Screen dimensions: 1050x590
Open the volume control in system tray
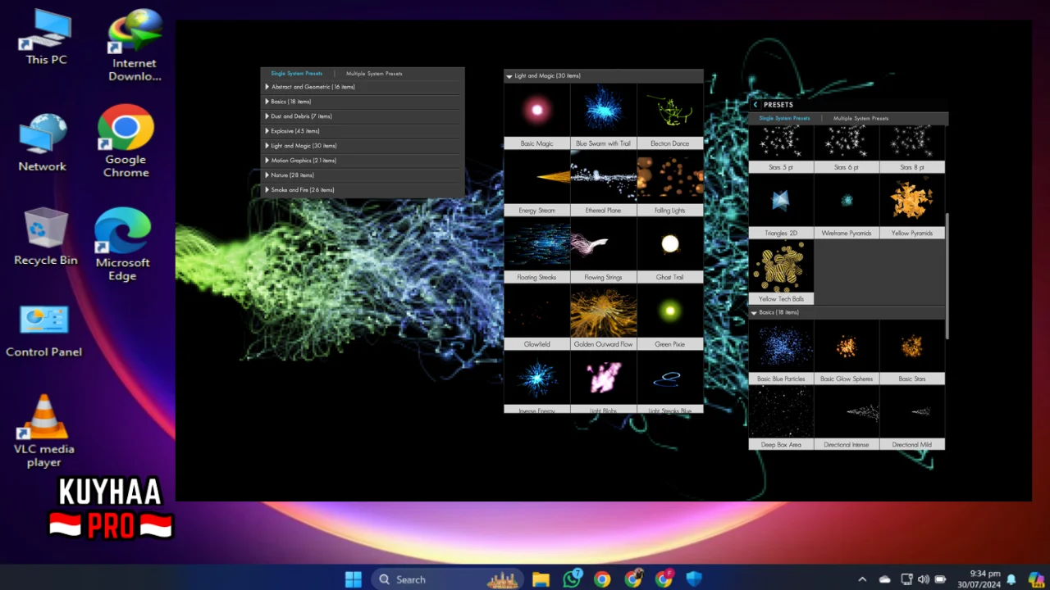(924, 579)
